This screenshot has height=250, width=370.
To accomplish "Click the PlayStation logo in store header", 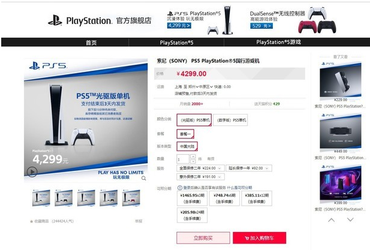I will (x=55, y=20).
